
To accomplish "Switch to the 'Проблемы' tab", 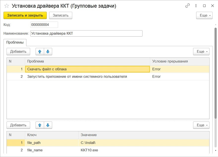I will click(15, 43).
